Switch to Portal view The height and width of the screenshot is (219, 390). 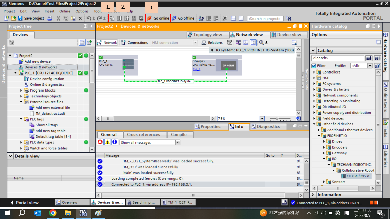pyautogui.click(x=24, y=203)
